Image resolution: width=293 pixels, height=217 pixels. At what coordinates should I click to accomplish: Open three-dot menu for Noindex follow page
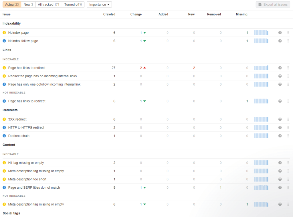click(288, 41)
